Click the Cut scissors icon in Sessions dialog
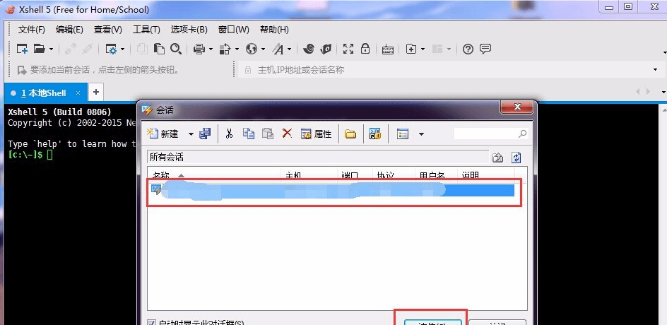This screenshot has width=667, height=325. 229,134
